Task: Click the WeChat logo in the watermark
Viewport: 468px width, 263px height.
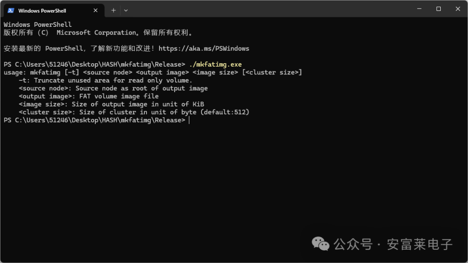Action: tap(320, 244)
